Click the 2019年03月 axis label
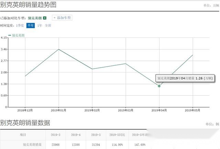Image resolution: width=220 pixels, height=149 pixels. (x=125, y=111)
